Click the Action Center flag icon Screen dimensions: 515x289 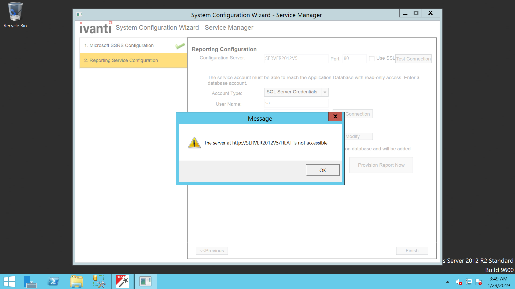click(x=479, y=282)
